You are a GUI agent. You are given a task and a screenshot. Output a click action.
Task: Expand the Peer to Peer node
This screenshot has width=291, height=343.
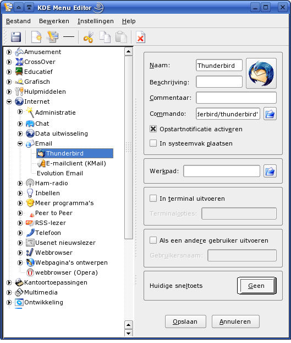tap(20, 213)
